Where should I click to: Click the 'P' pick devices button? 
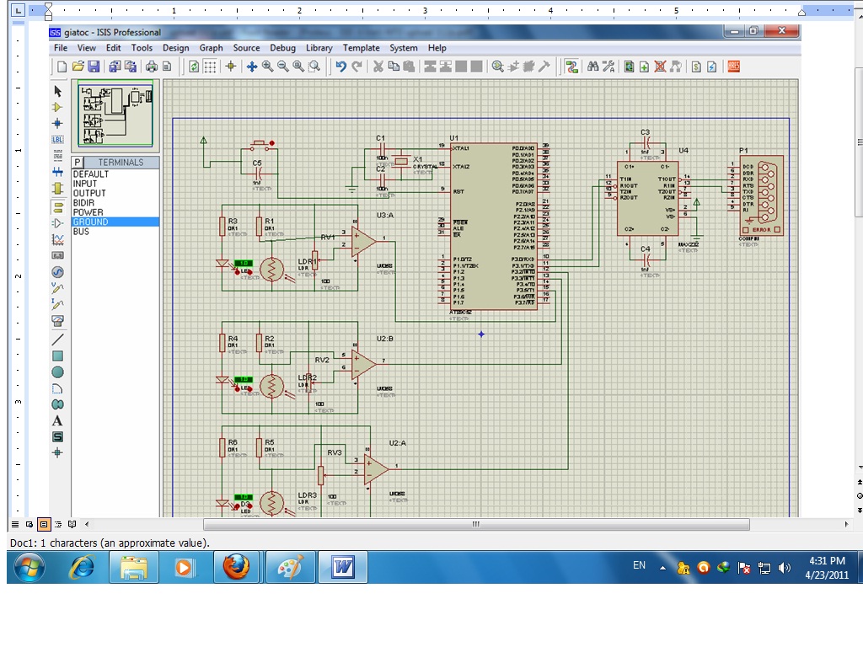pyautogui.click(x=78, y=162)
